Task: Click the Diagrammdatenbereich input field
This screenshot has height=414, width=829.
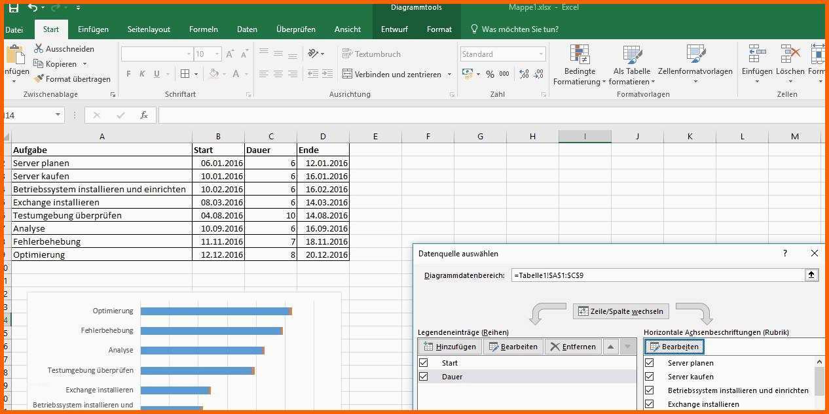Action: [658, 275]
